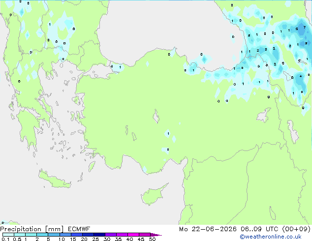The width and height of the screenshot is (312, 241).
Task: Click the ECMWF model label
Action: tap(79, 229)
